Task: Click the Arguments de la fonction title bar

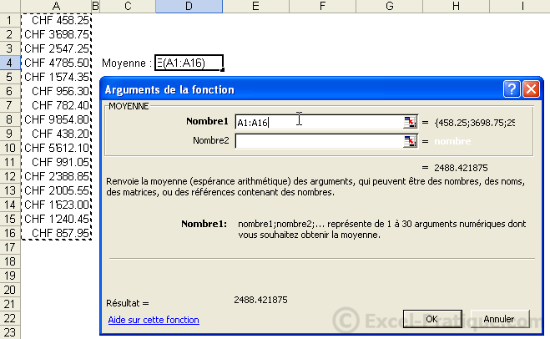Action: coord(301,89)
